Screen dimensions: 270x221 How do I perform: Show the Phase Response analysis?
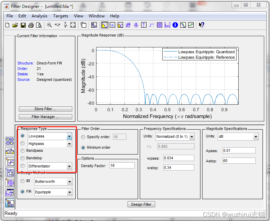tap(112, 25)
